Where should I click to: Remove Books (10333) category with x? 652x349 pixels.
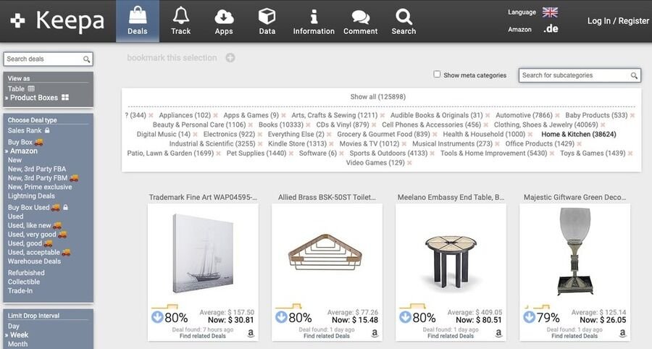tap(308, 125)
